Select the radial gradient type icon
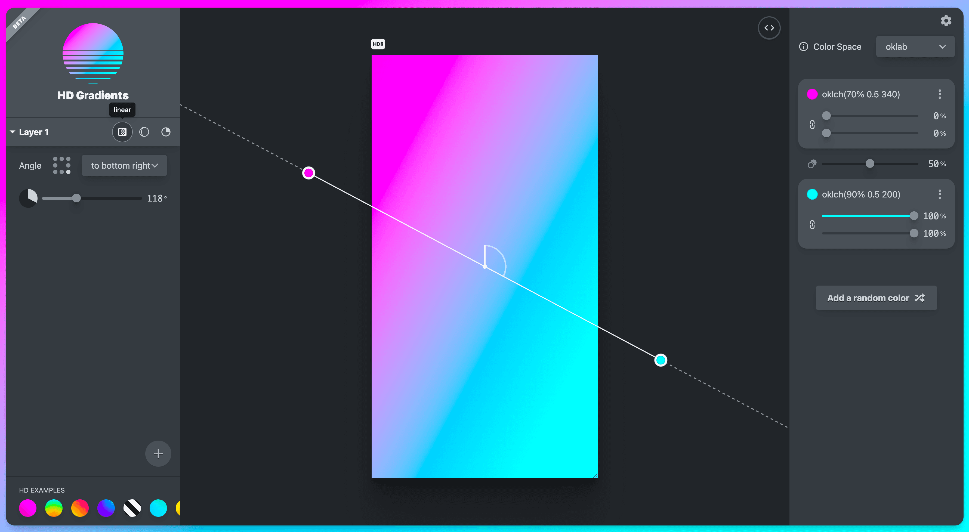The width and height of the screenshot is (969, 532). 144,132
